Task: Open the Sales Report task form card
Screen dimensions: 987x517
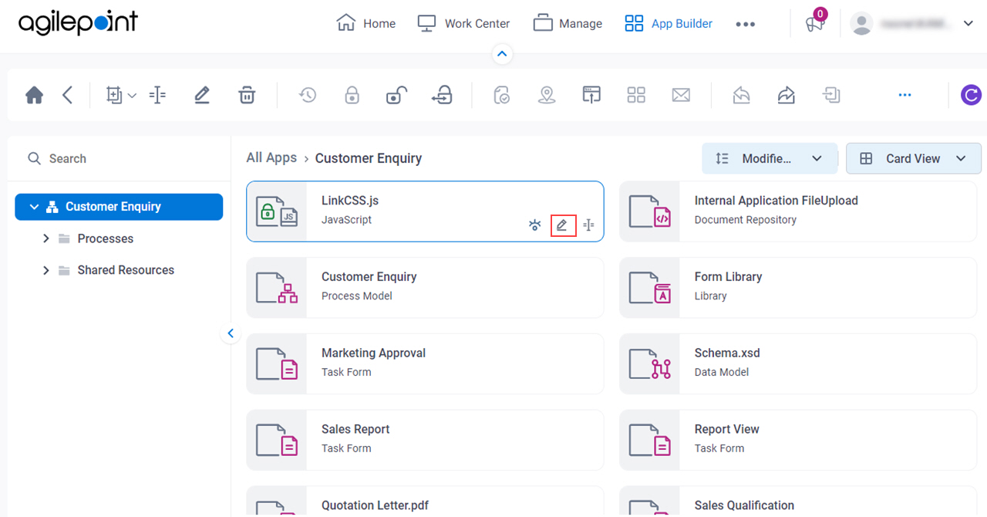Action: 425,441
